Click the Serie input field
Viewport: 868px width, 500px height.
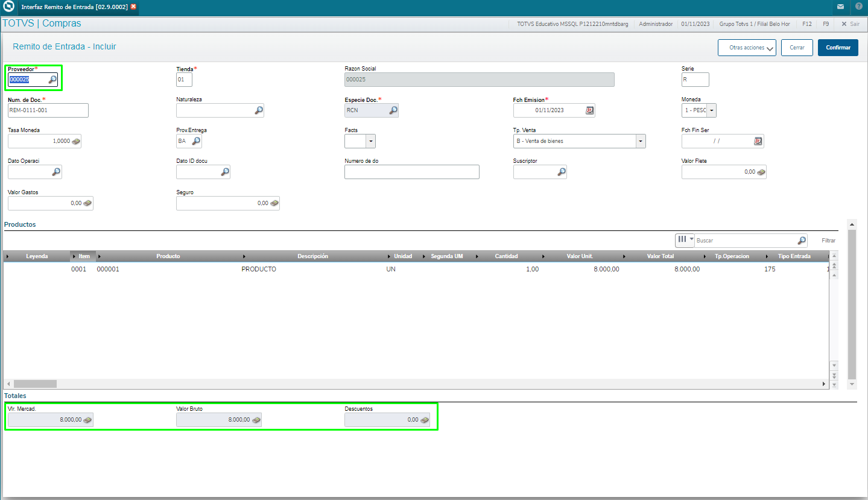click(695, 80)
